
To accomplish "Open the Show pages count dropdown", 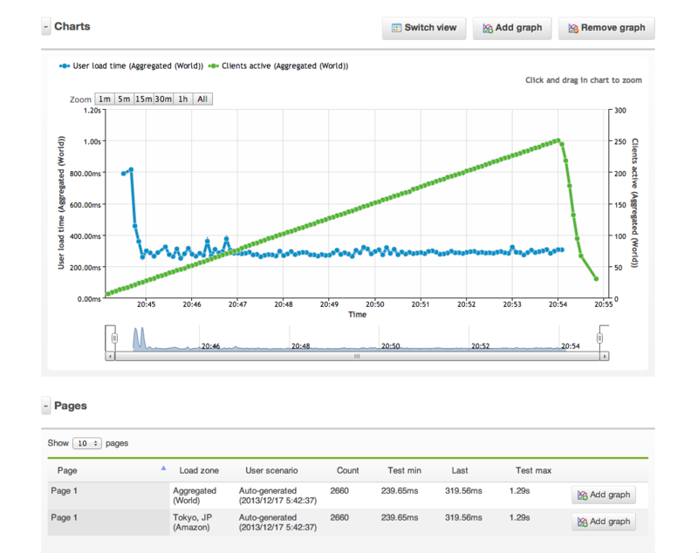I will (x=87, y=443).
